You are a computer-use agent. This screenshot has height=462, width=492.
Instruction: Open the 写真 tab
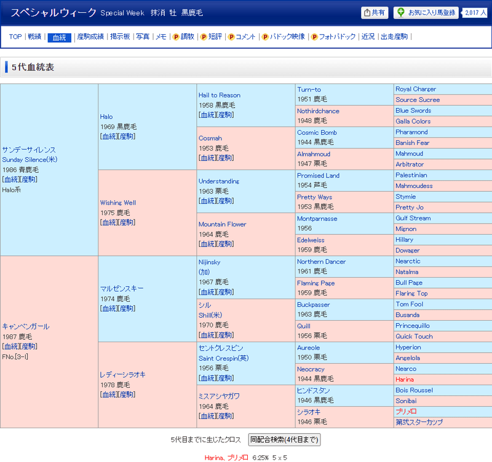pyautogui.click(x=143, y=37)
